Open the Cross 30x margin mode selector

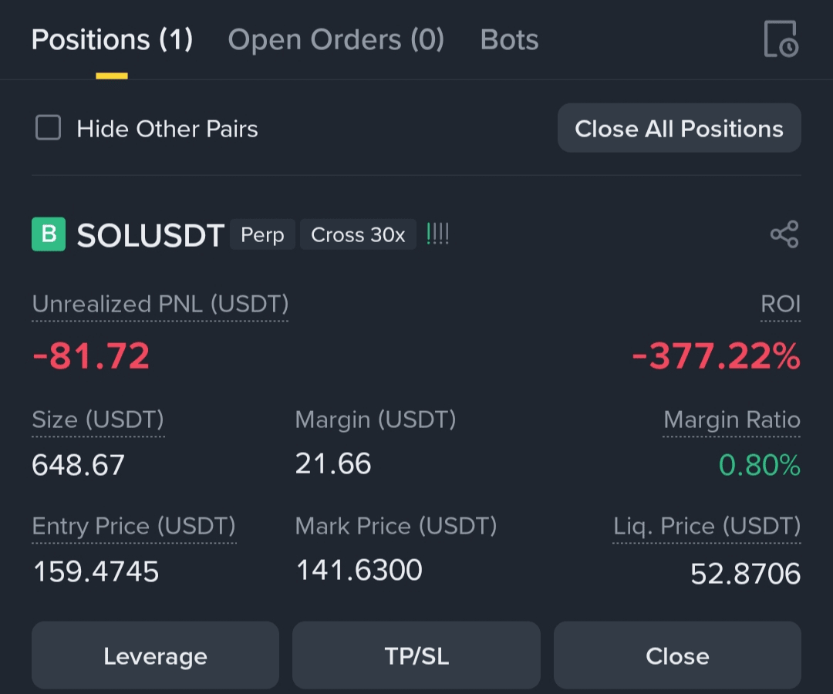tap(358, 234)
